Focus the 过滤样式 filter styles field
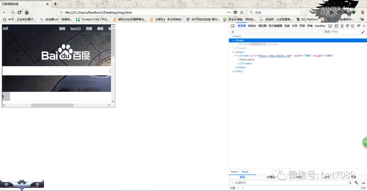The height and width of the screenshot is (191, 367). [x=288, y=183]
